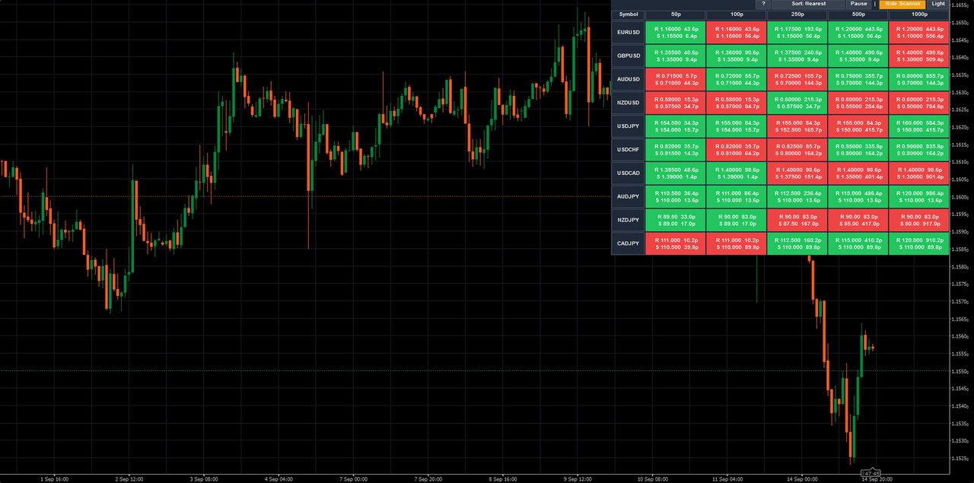
Task: Open the GBPUSD symbol chart
Action: coord(629,56)
